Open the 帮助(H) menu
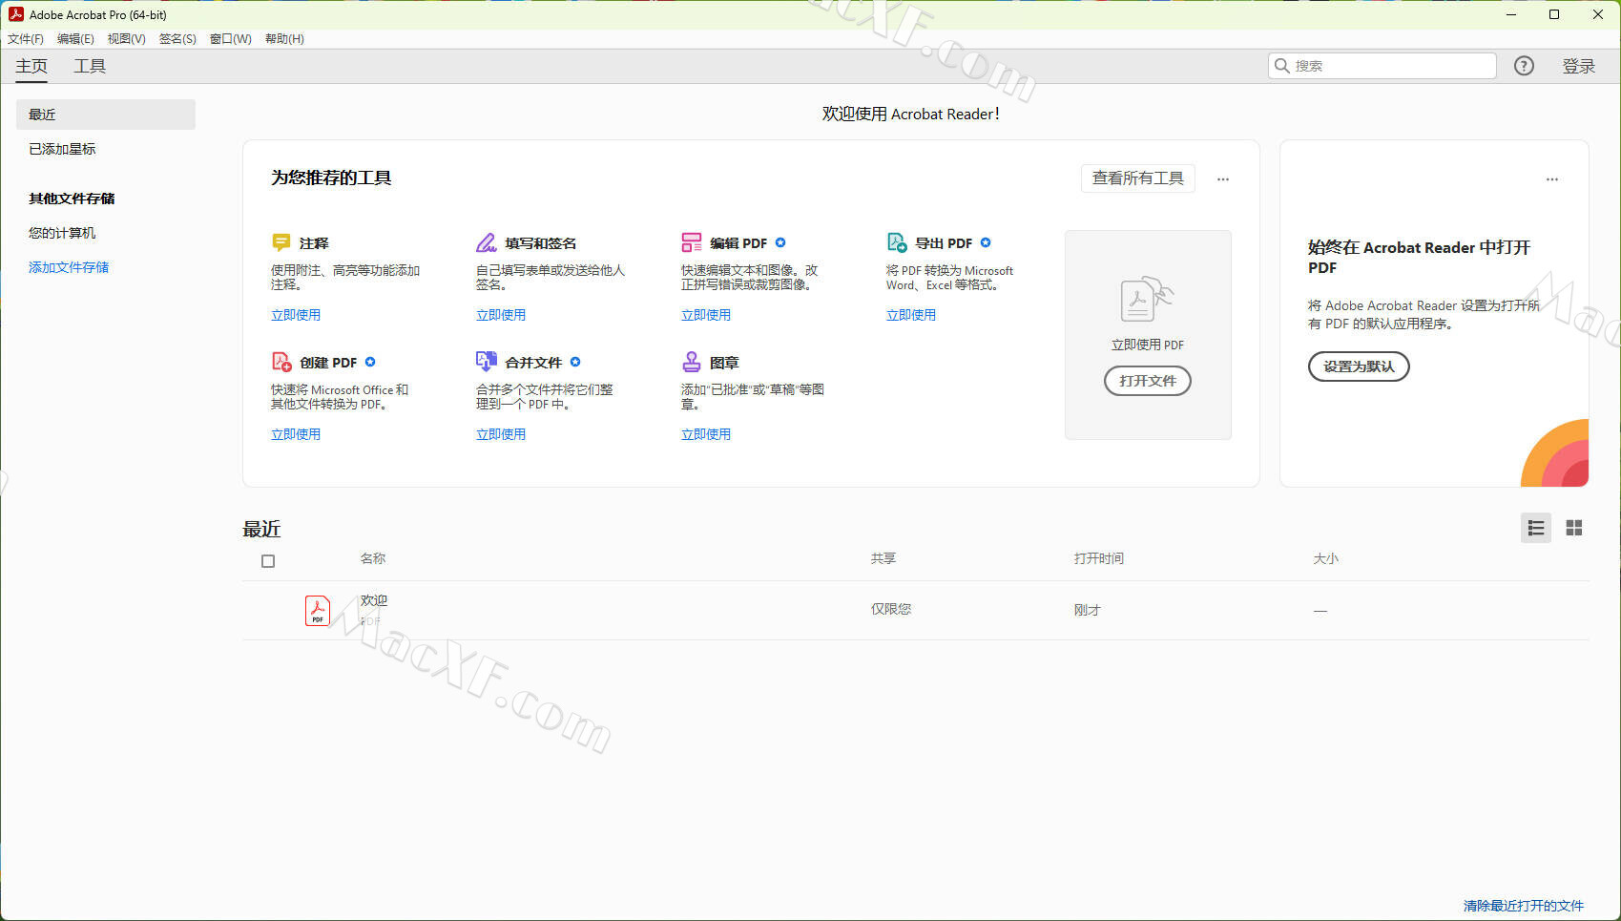This screenshot has height=921, width=1621. [284, 39]
